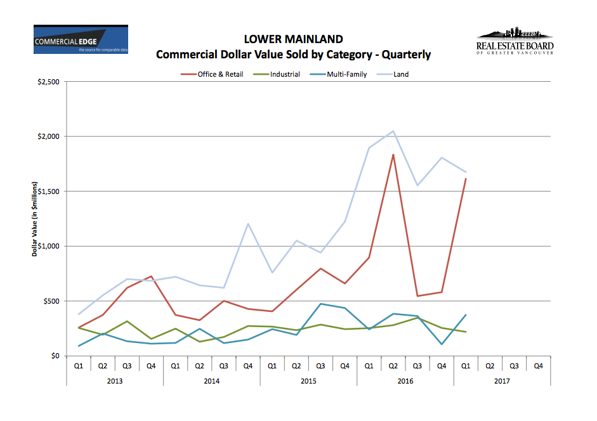Screen dimensions: 597x421
Task: Click the $500 y-axis label
Action: pyautogui.click(x=51, y=301)
